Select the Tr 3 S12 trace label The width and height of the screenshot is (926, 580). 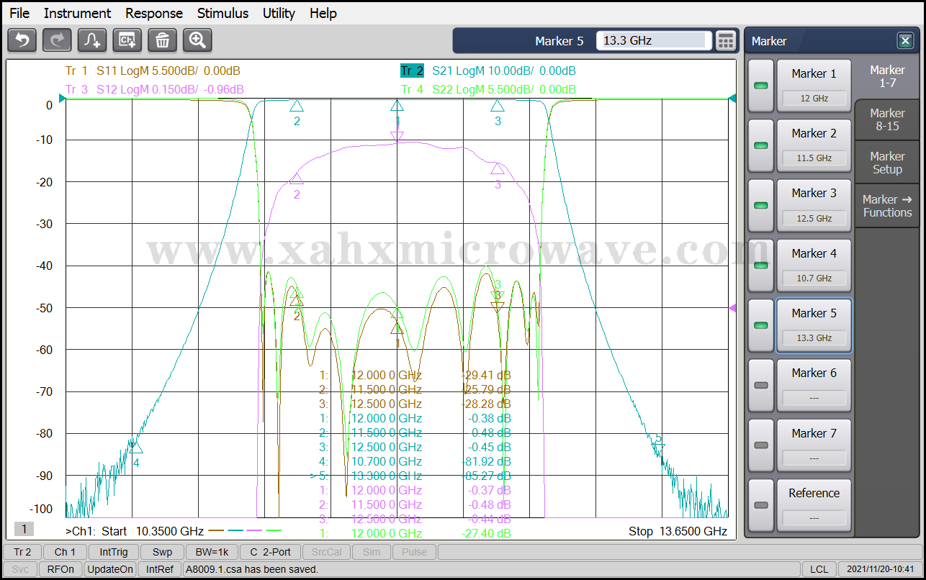coord(154,89)
